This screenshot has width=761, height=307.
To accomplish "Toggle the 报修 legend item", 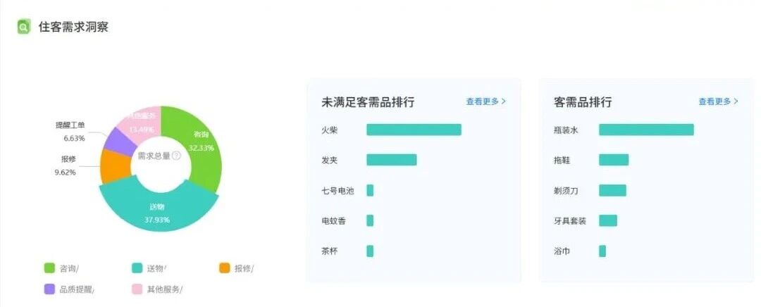I will [x=236, y=268].
